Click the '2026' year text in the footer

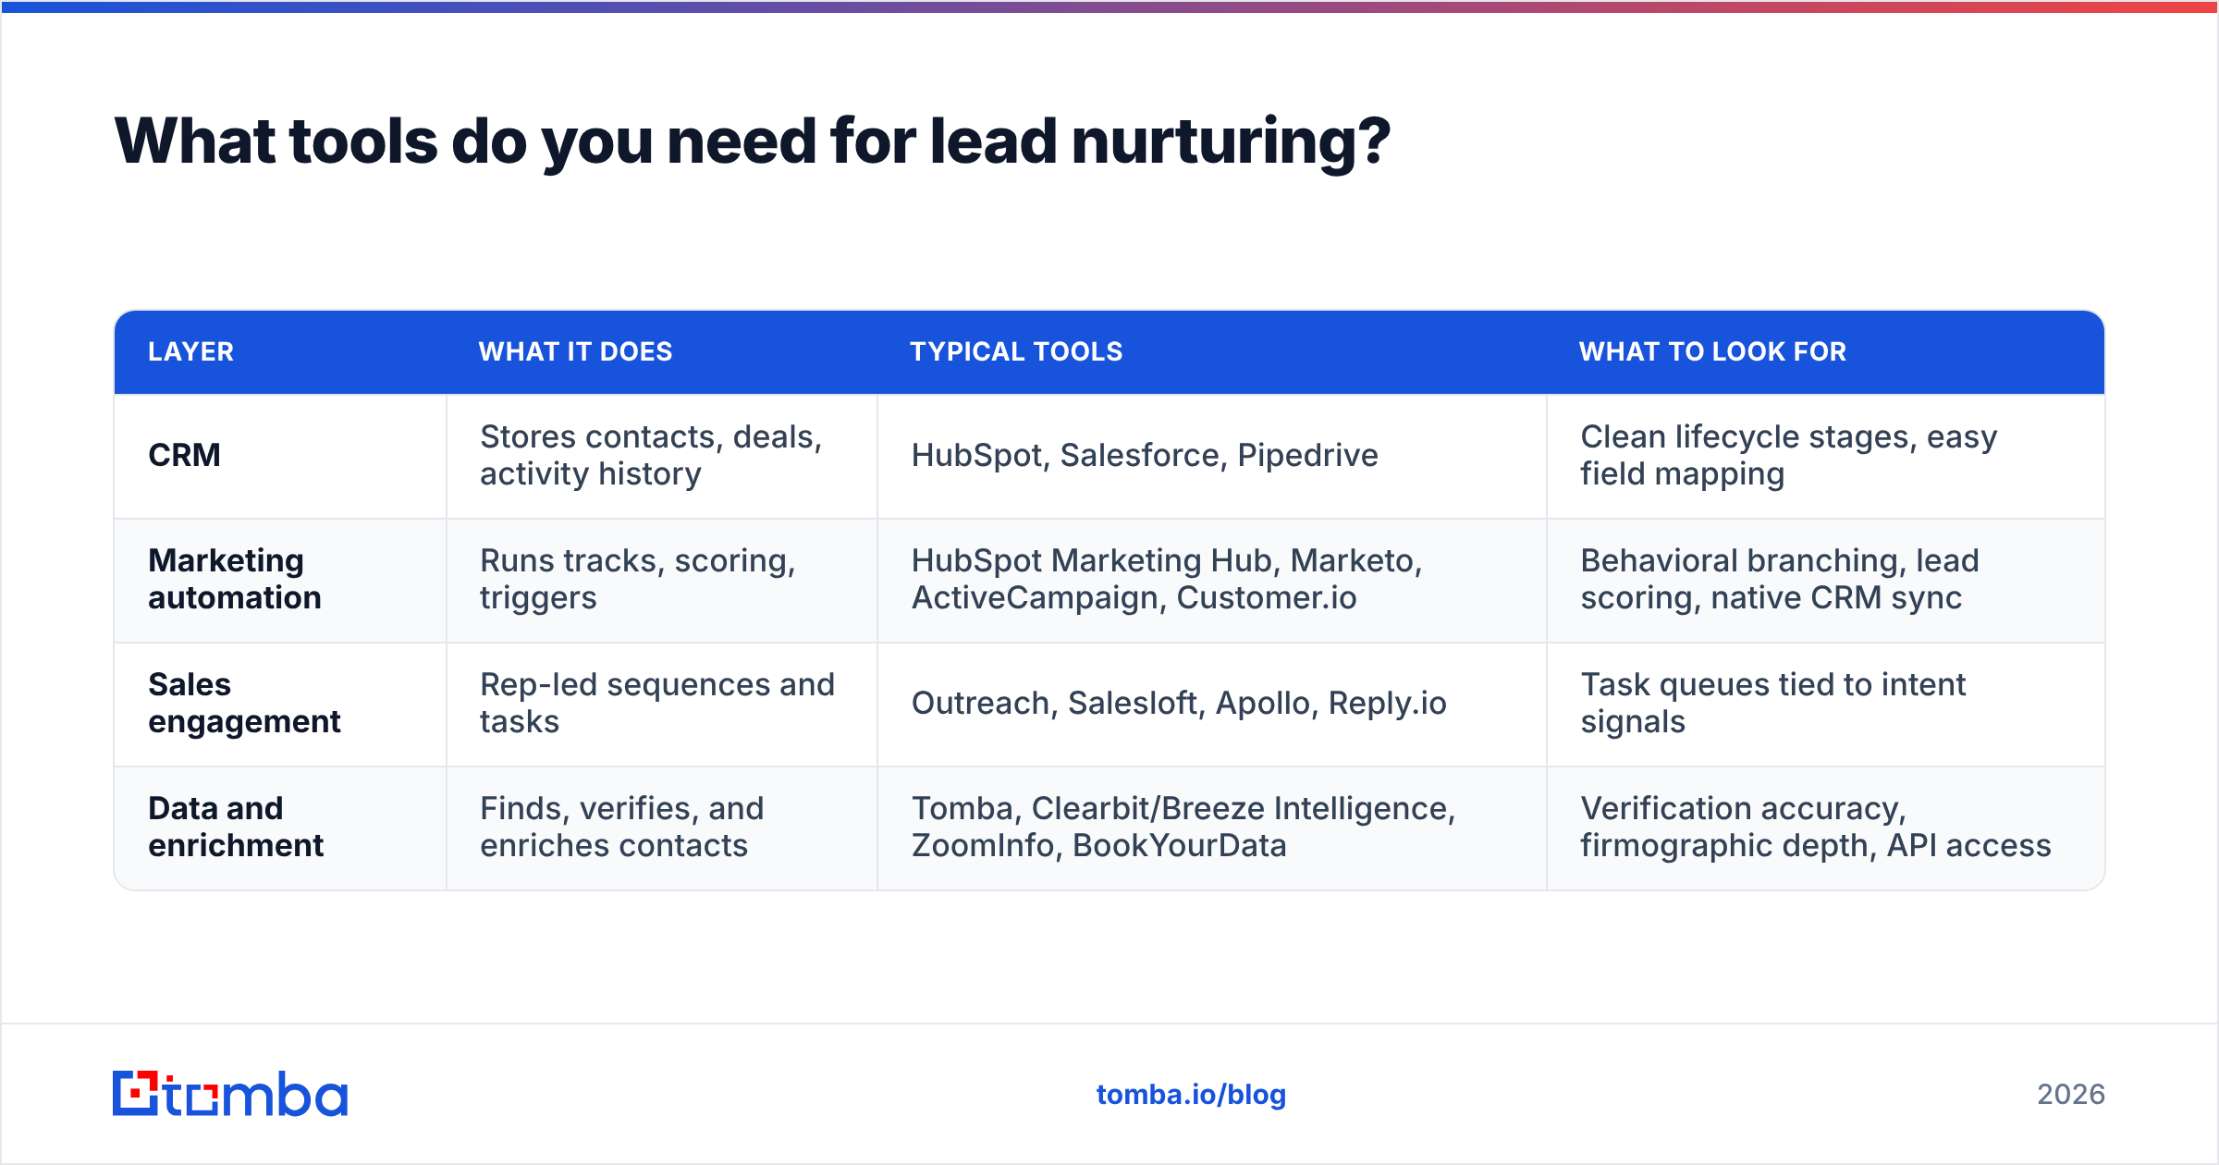click(2071, 1095)
